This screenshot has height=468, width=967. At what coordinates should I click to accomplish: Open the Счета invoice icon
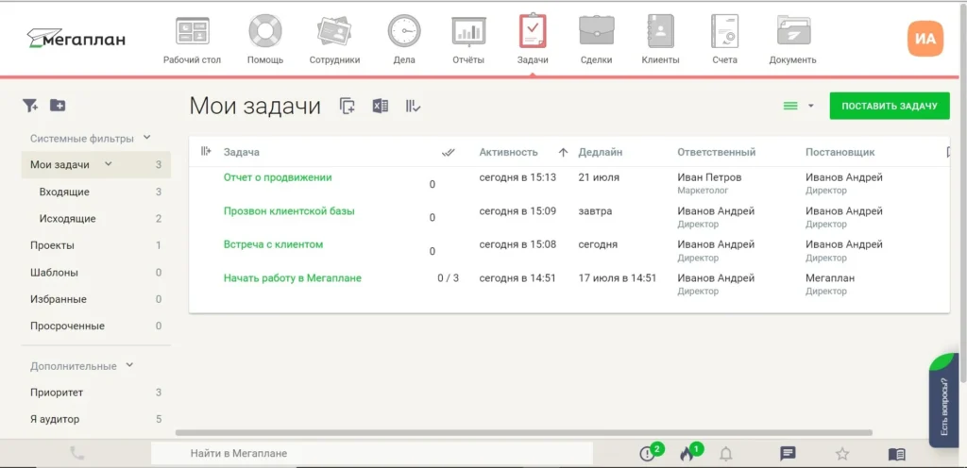coord(724,31)
